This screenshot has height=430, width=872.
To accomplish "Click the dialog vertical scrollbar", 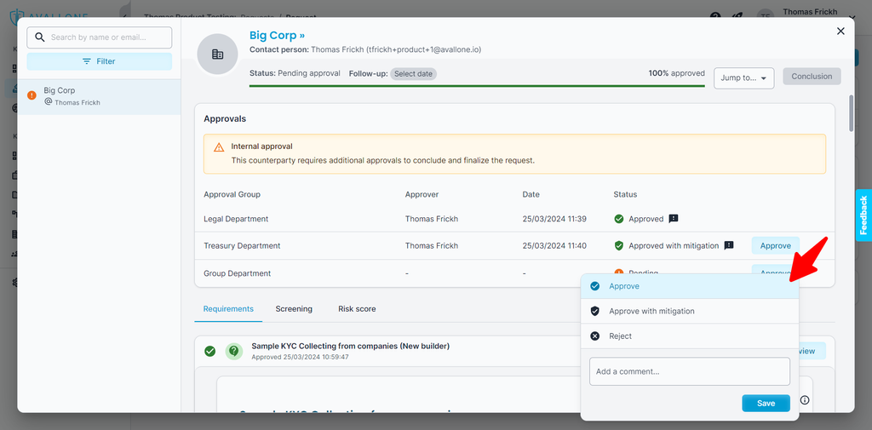I will tap(851, 113).
